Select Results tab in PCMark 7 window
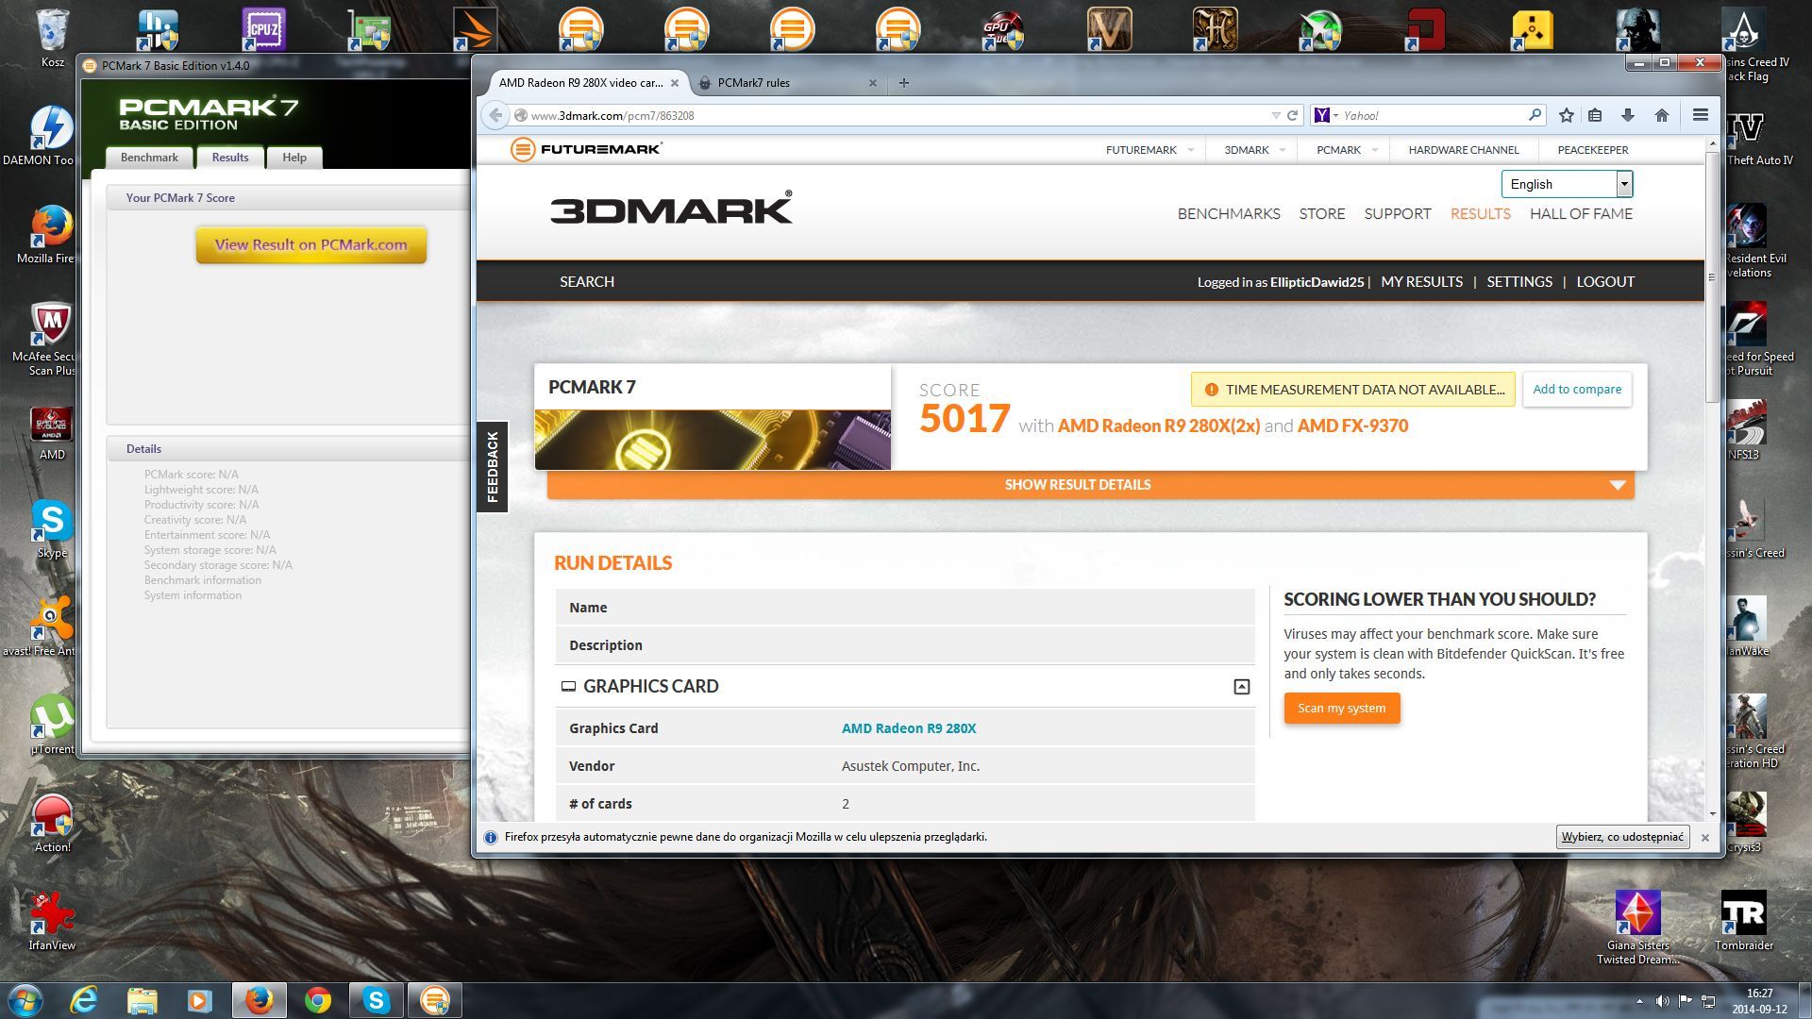This screenshot has width=1812, height=1019. [x=230, y=158]
